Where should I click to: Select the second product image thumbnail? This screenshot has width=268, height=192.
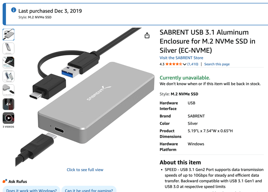(x=9, y=48)
